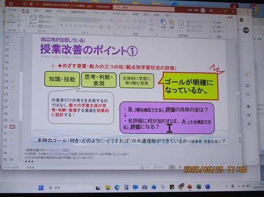The image size is (264, 197).
Task: Switch to Transitions (画面切り替え) tab
Action: click(78, 12)
